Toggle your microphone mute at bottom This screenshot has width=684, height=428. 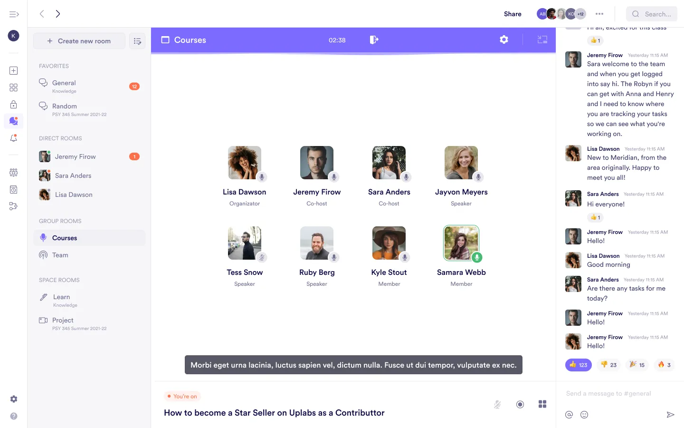coord(497,404)
